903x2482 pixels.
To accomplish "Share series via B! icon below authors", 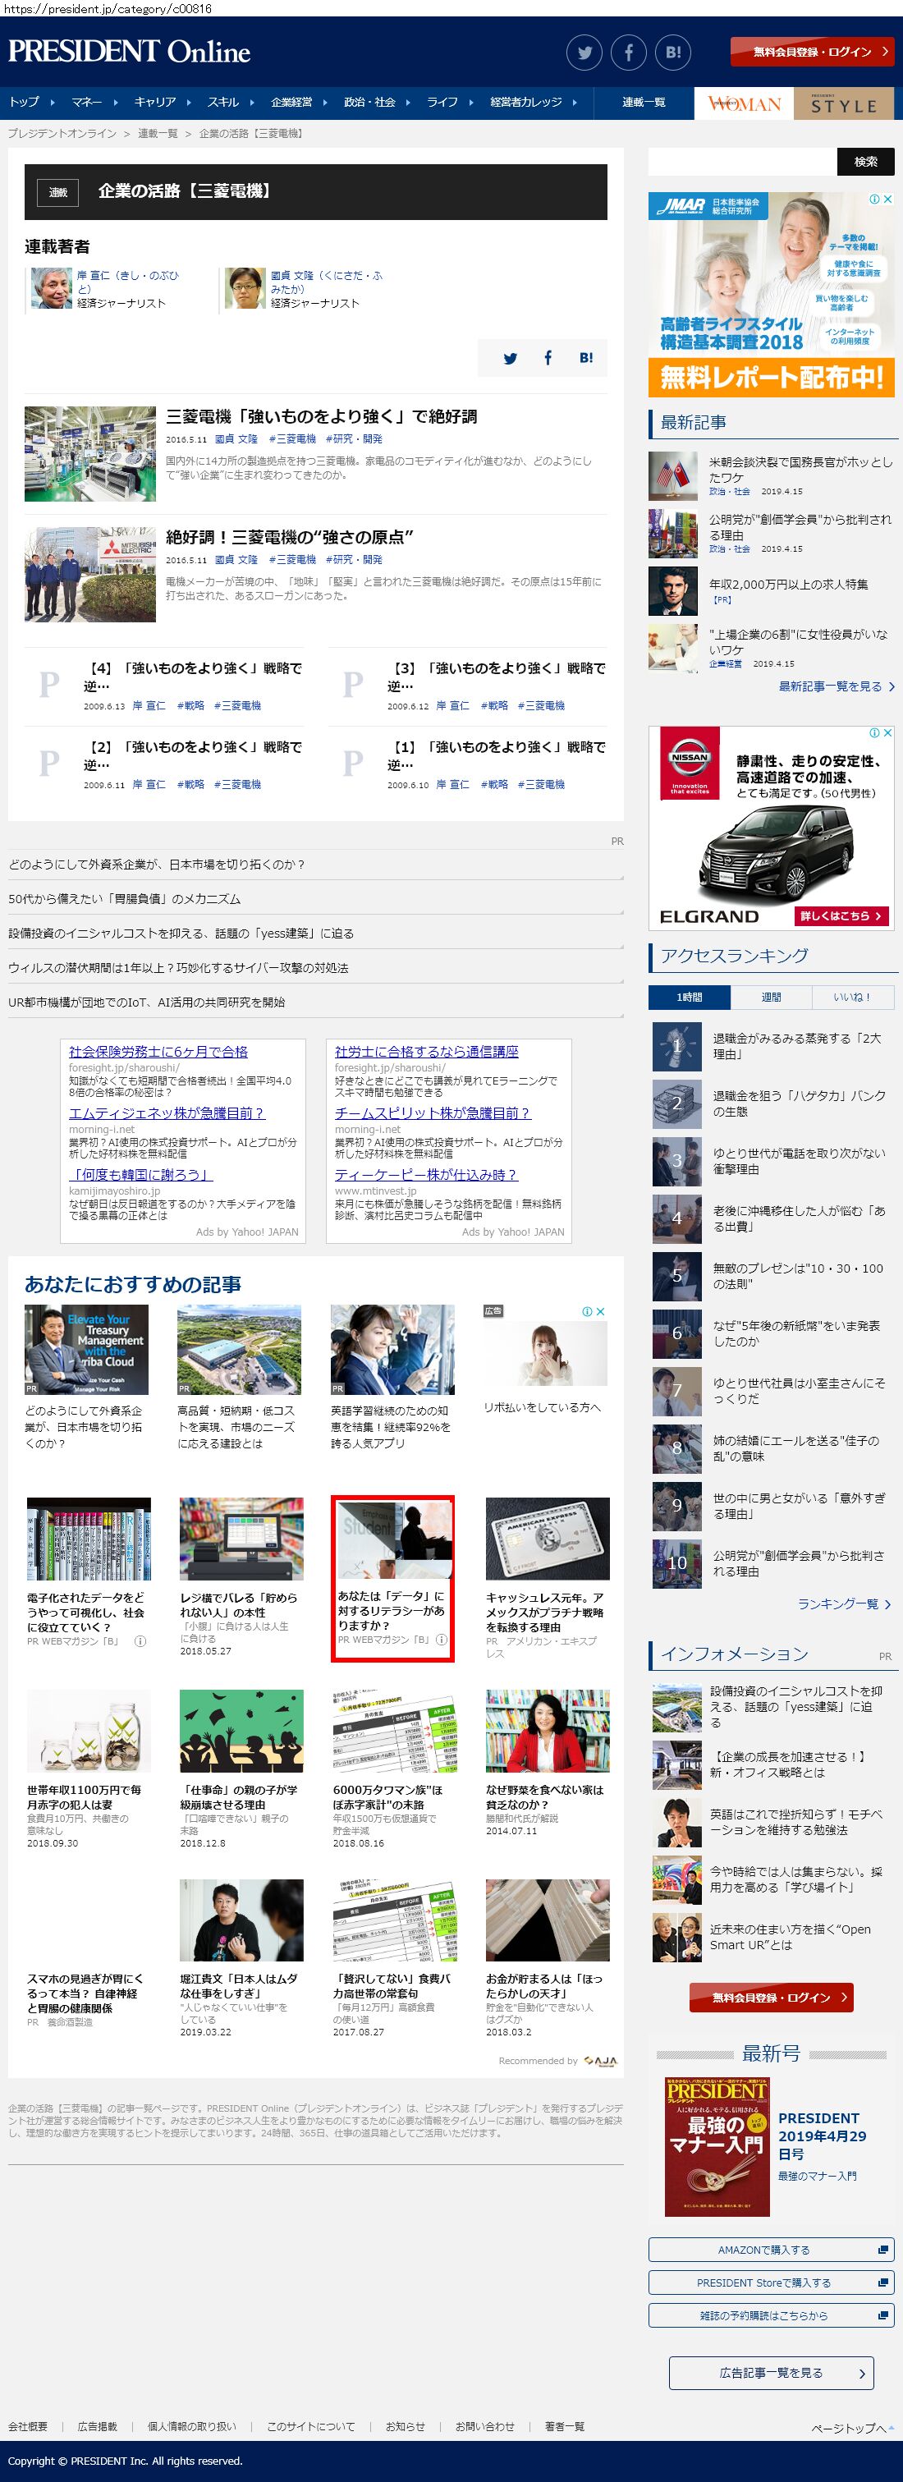I will pos(585,357).
